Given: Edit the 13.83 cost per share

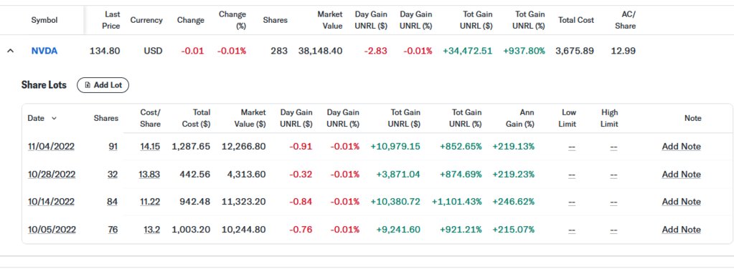Looking at the screenshot, I should pos(149,174).
